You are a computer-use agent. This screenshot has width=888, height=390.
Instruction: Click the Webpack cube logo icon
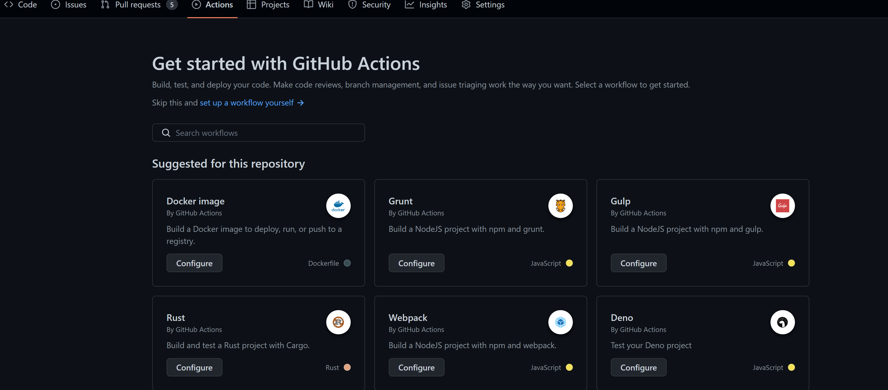[560, 322]
